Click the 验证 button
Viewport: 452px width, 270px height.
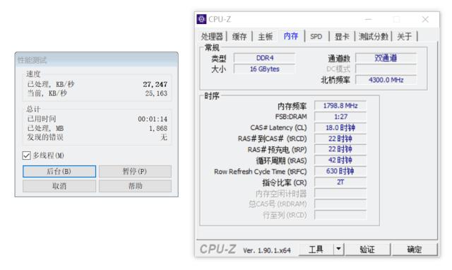367,250
